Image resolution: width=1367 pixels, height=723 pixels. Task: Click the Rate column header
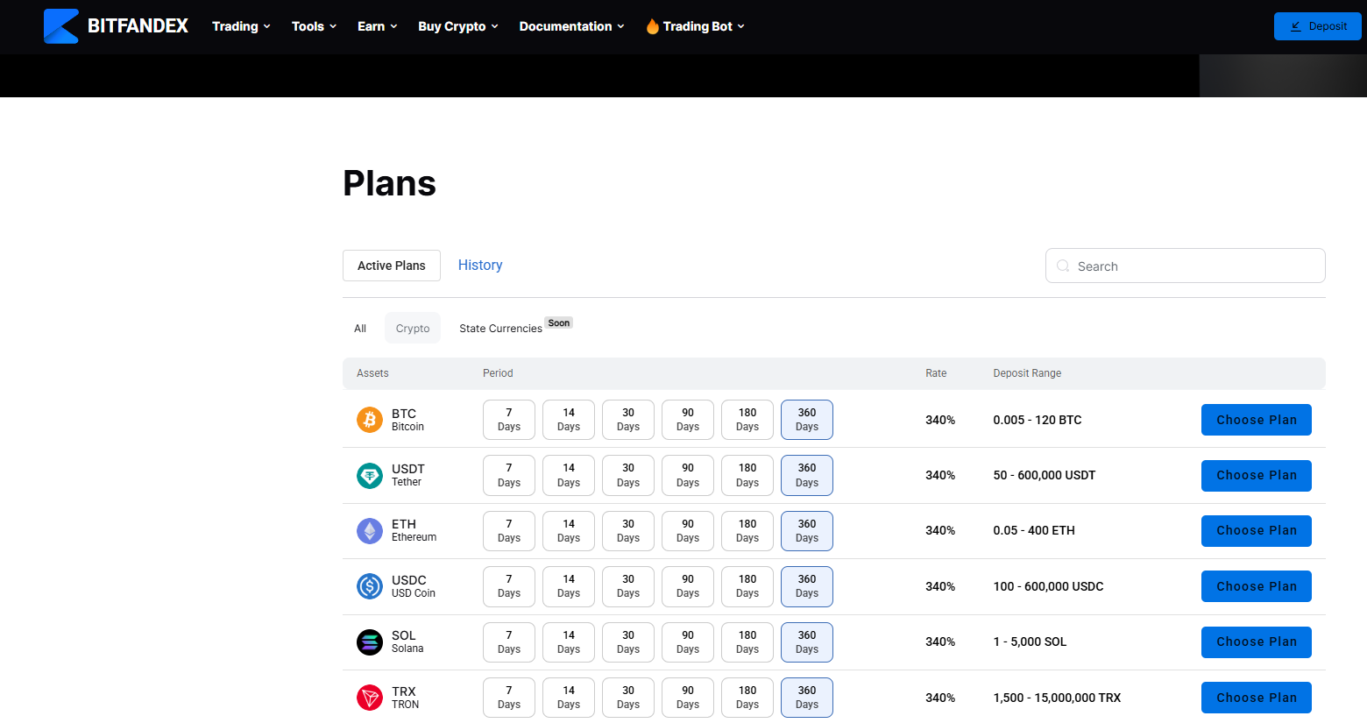(936, 373)
